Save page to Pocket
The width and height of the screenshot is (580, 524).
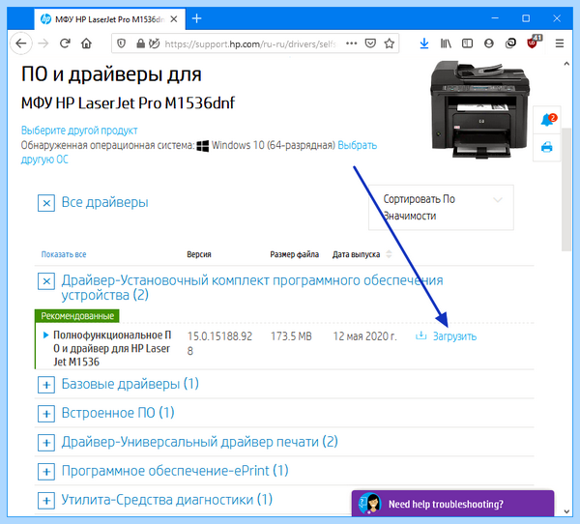pos(370,44)
